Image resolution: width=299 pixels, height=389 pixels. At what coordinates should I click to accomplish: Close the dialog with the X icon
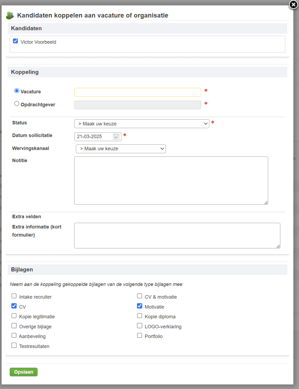[x=293, y=5]
